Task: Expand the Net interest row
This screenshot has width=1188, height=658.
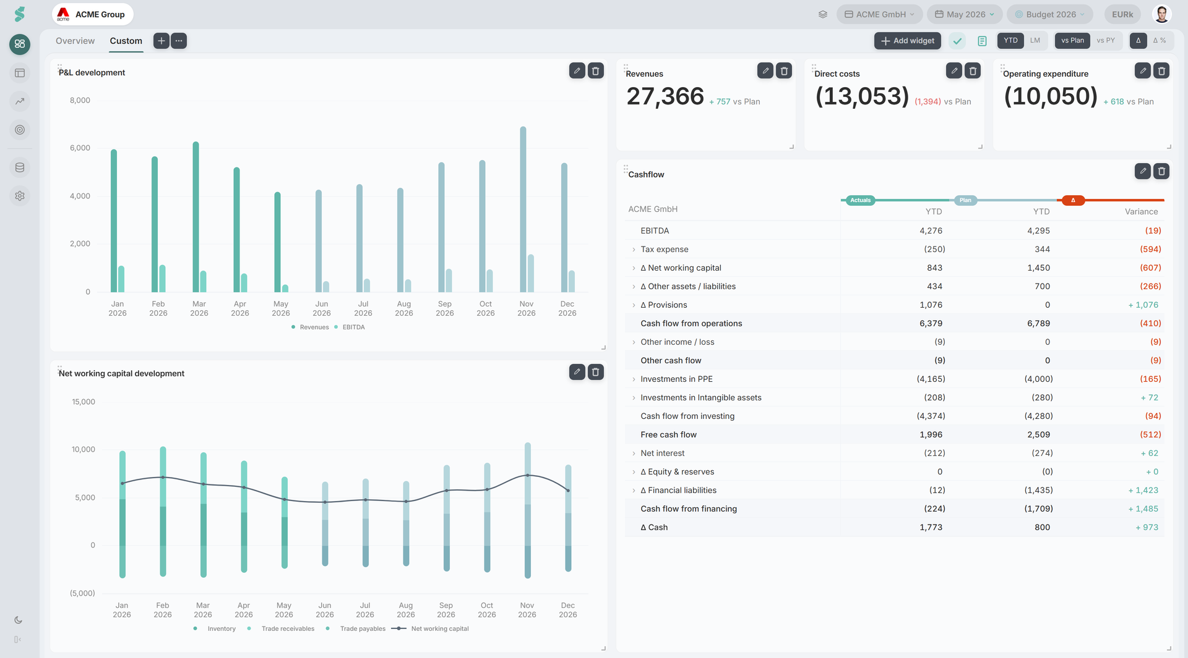Action: click(x=634, y=453)
